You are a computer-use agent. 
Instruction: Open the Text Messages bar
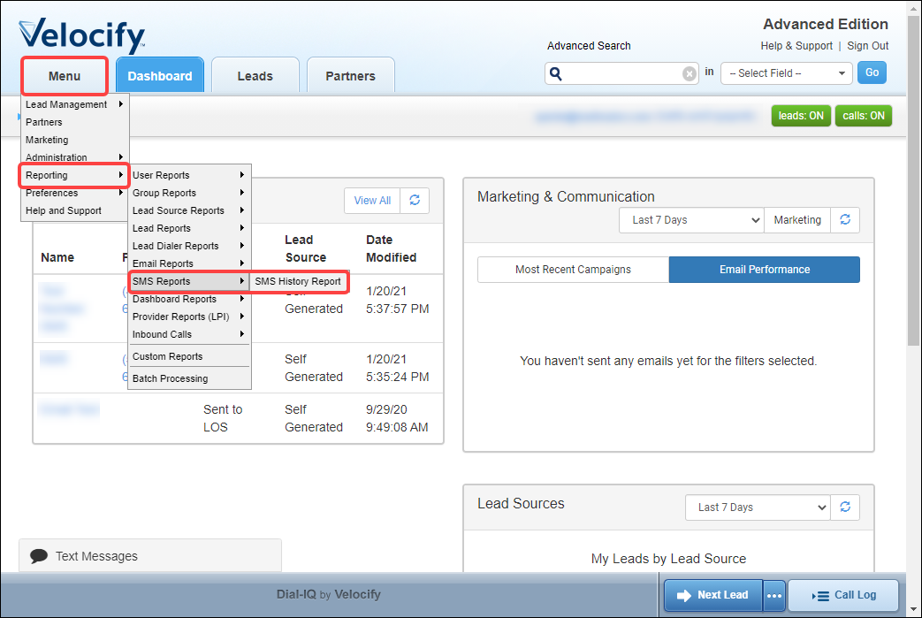click(150, 556)
